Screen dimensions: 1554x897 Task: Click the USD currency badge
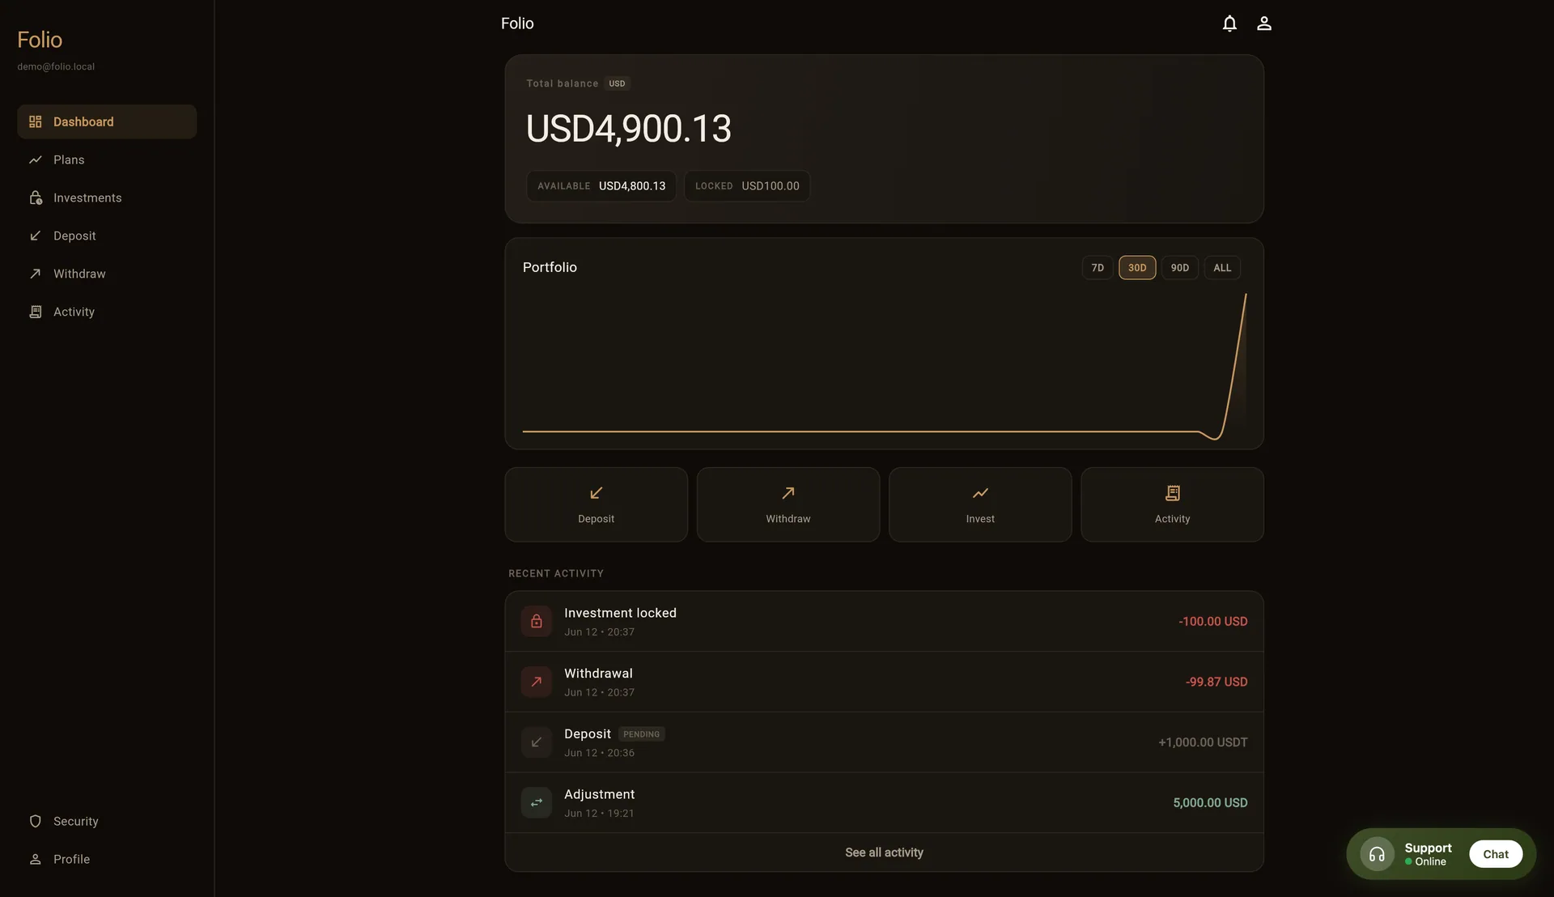617,83
